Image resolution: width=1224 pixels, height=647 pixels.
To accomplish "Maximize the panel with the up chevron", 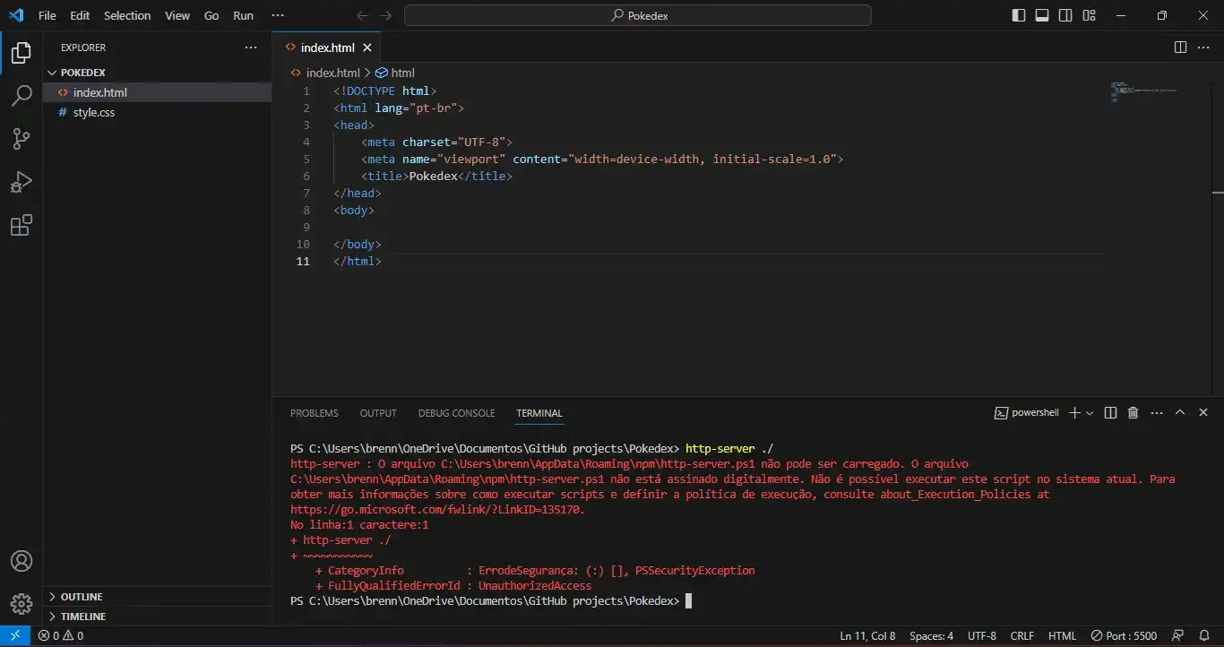I will tap(1180, 413).
